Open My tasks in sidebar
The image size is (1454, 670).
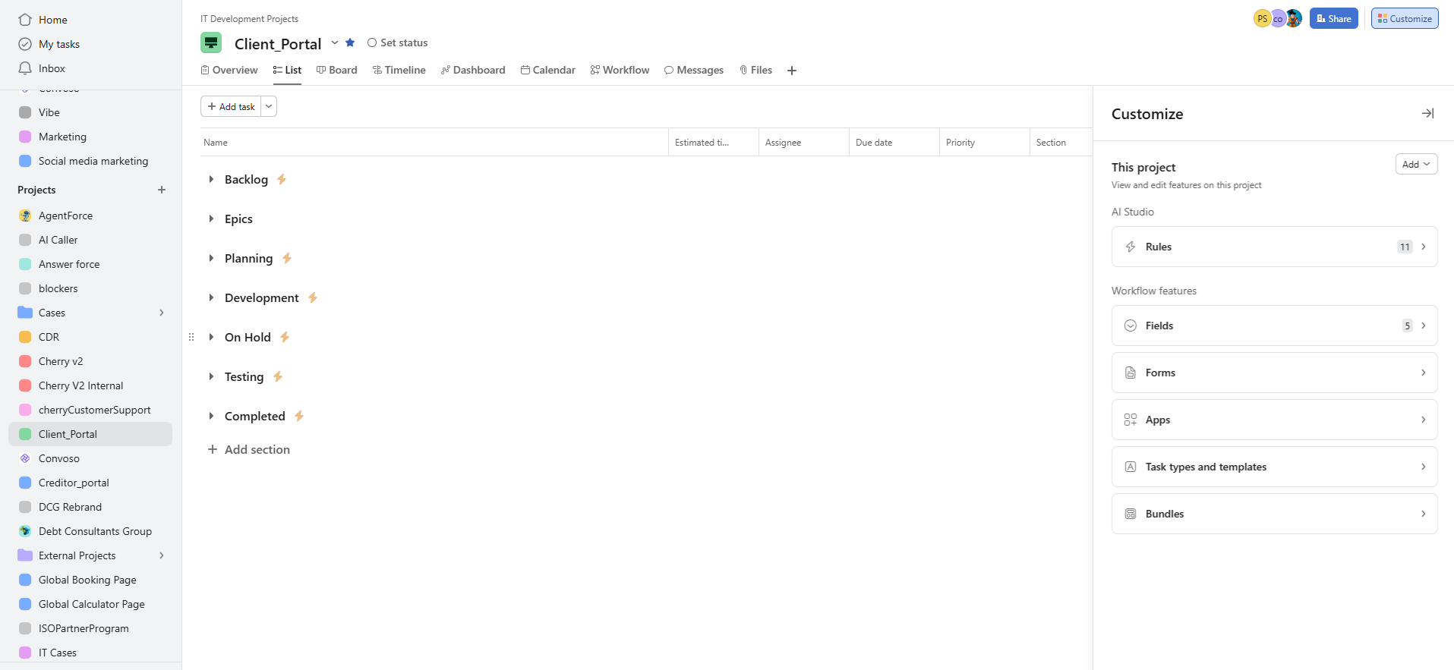pos(58,44)
